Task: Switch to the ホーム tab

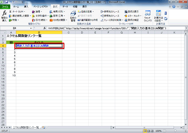Action: coord(16,7)
